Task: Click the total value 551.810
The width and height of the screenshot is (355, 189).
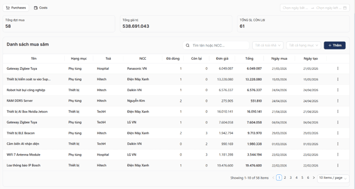Action: [256, 101]
